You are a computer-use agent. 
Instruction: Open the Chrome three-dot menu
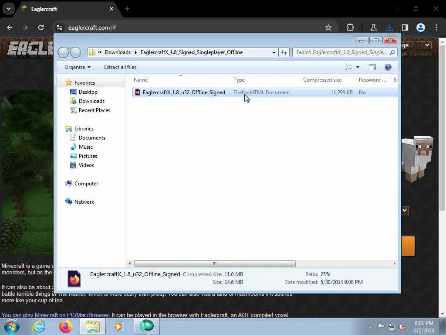(x=436, y=27)
